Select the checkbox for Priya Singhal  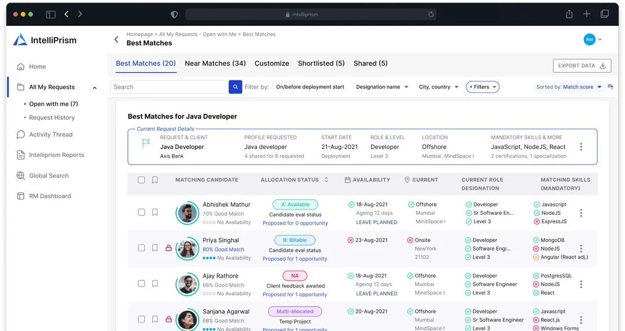tap(141, 248)
